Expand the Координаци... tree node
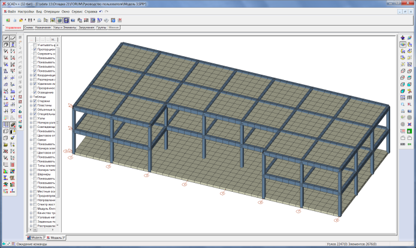 (31, 75)
